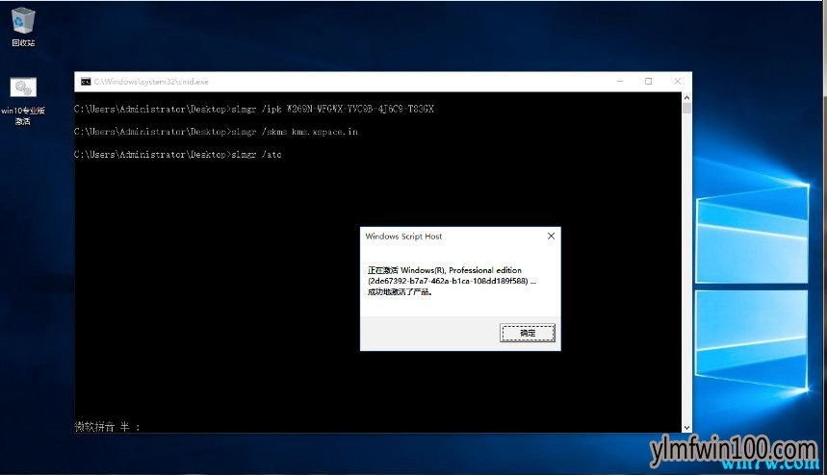Click 确定 in Windows Script Host dialog

point(528,333)
